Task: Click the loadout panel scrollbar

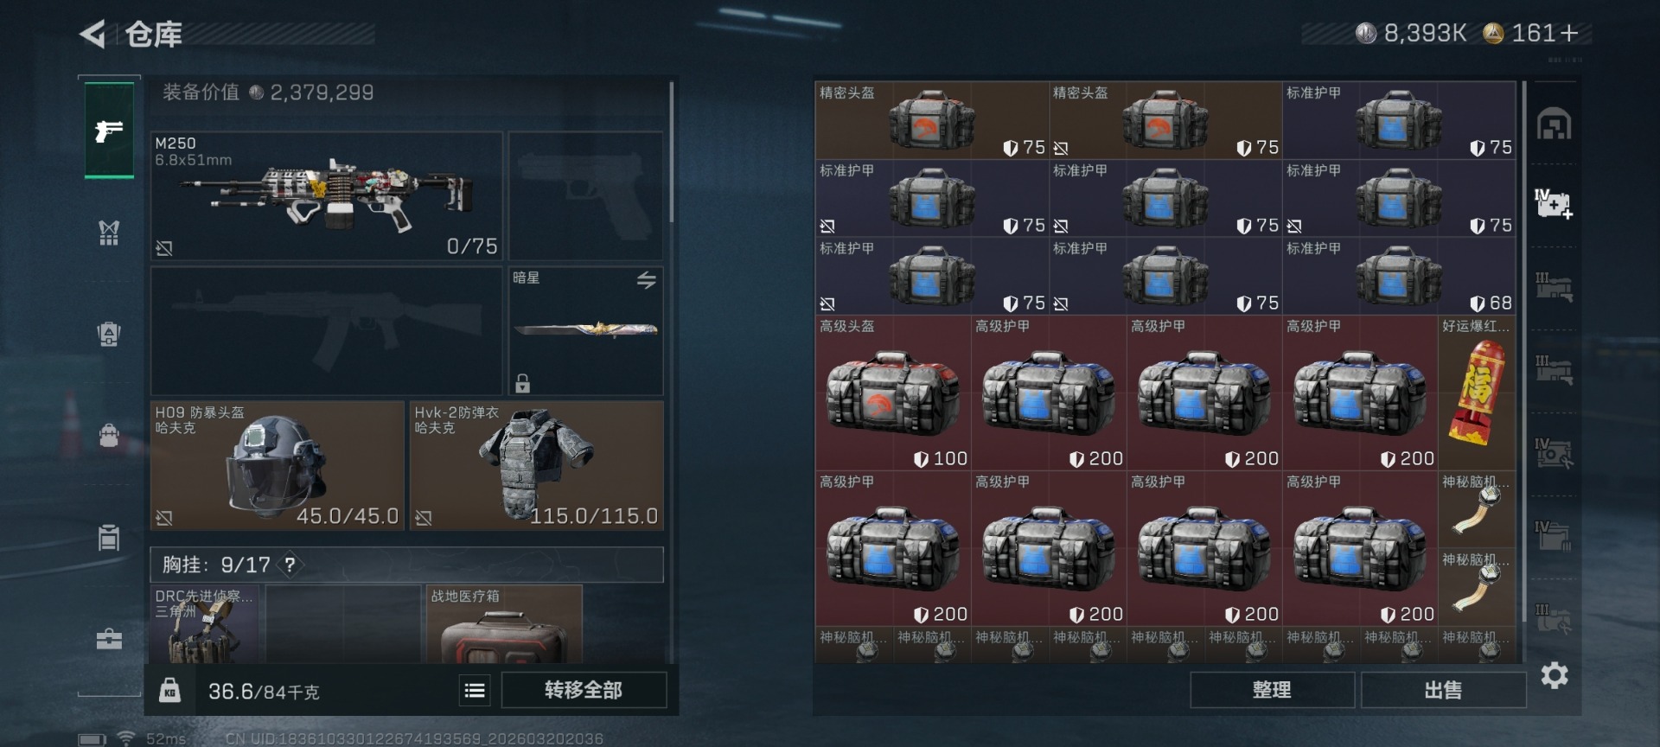Action: coord(672,152)
